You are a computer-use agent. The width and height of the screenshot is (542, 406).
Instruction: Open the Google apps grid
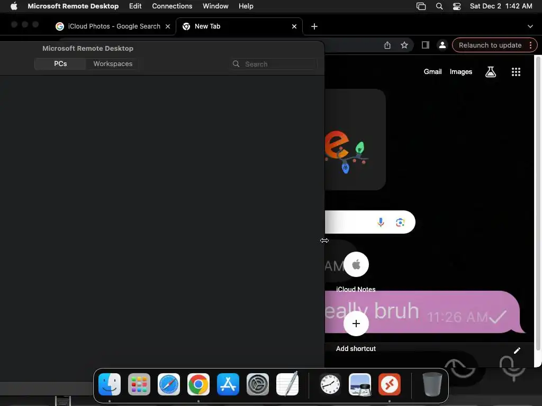pos(516,72)
